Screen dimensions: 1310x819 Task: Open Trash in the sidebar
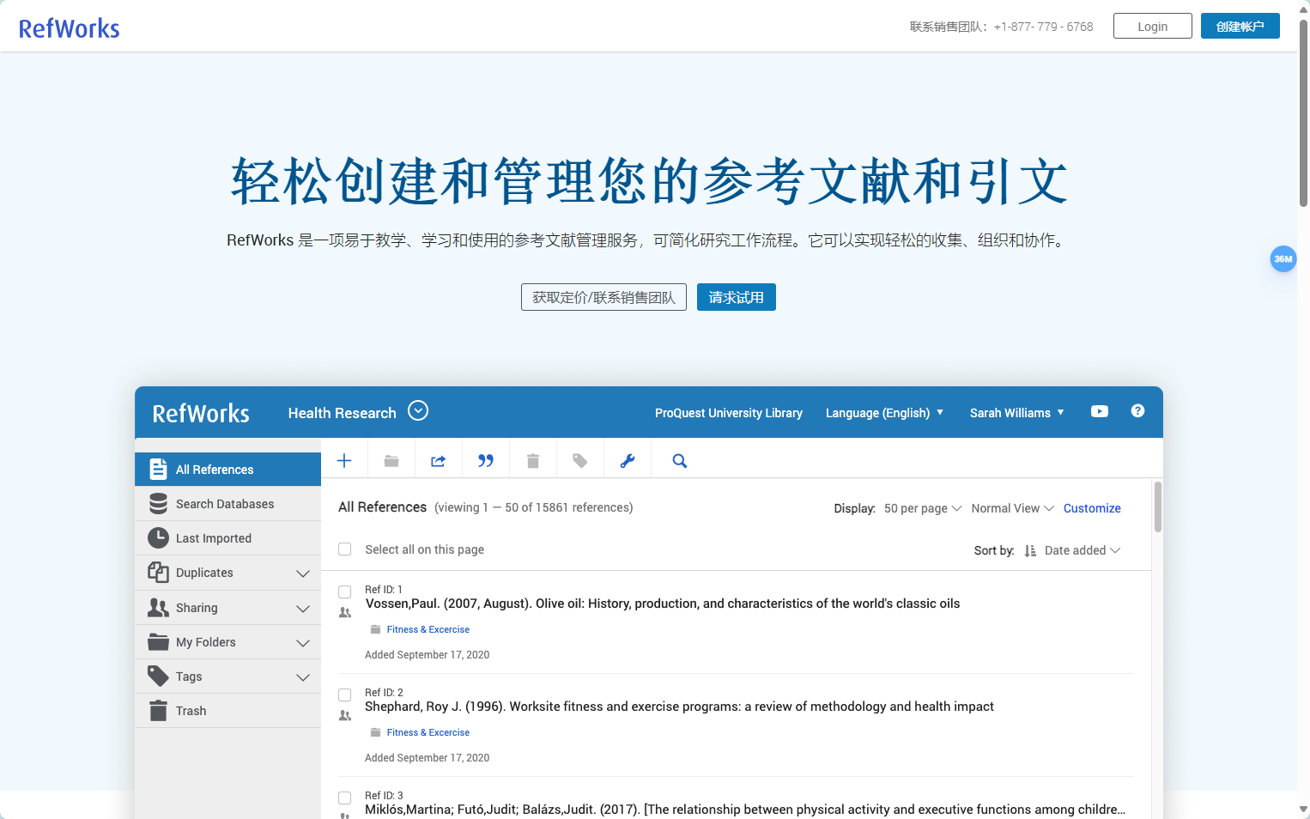pyautogui.click(x=227, y=711)
